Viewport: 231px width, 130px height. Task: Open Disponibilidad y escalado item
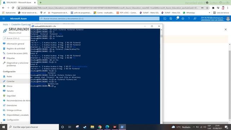pyautogui.click(x=18, y=115)
